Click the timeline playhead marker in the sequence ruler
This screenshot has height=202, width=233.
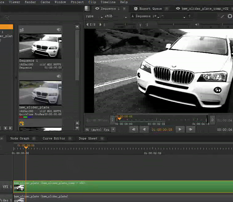coord(26,148)
